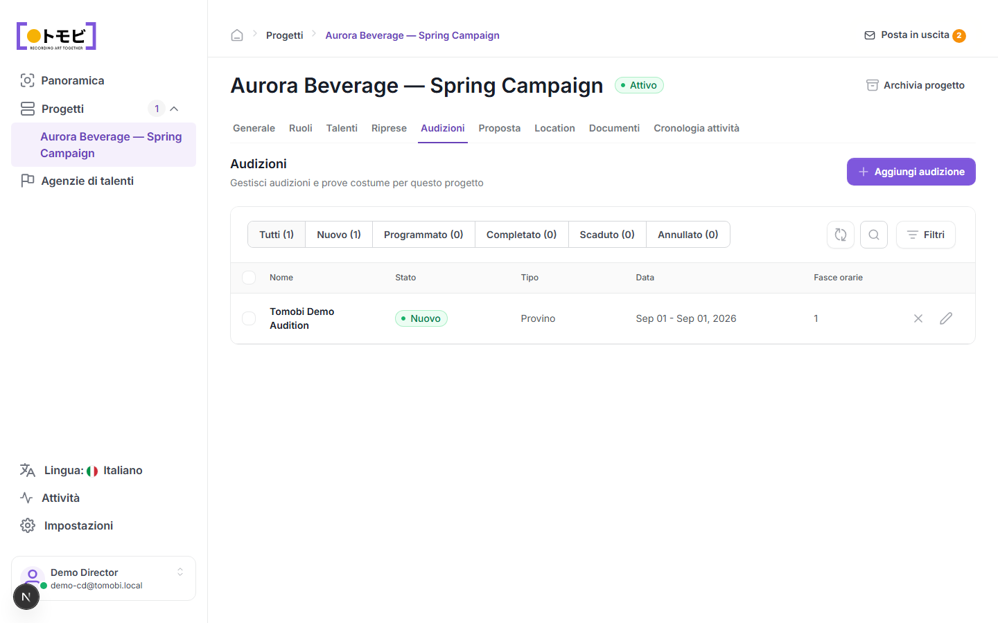The image size is (998, 623).
Task: Sort by the Tipo column
Action: pyautogui.click(x=529, y=278)
